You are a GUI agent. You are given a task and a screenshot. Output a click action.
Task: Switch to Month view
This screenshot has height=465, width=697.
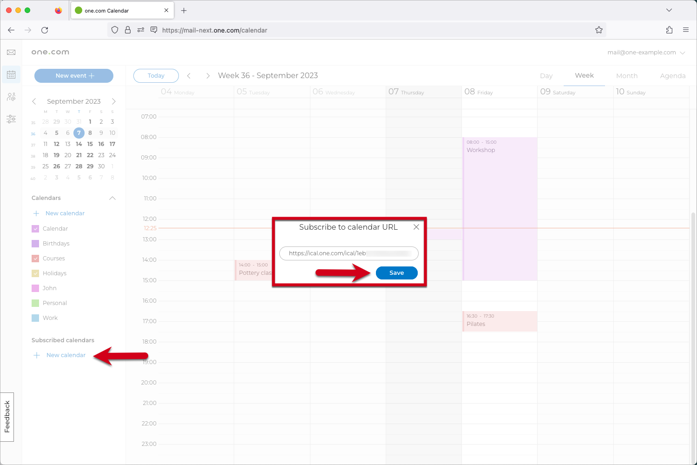tap(626, 75)
